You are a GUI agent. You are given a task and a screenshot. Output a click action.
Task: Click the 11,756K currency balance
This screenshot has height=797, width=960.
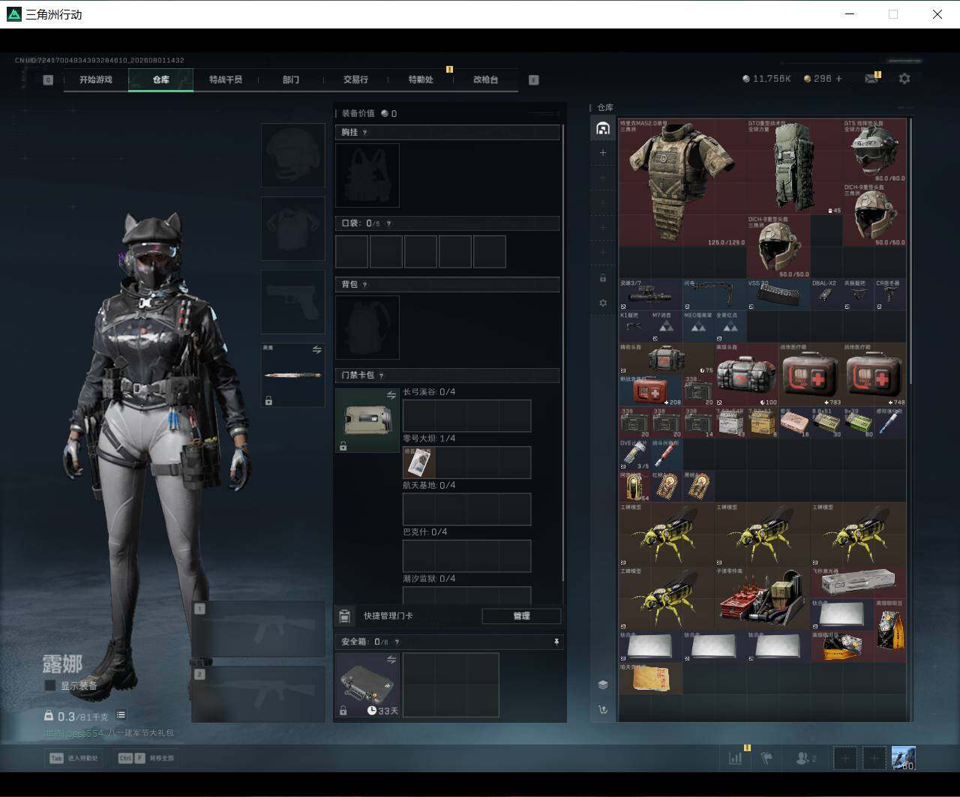[766, 79]
